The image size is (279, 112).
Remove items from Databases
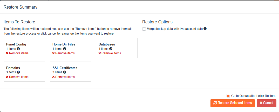pyautogui.click(x=110, y=53)
